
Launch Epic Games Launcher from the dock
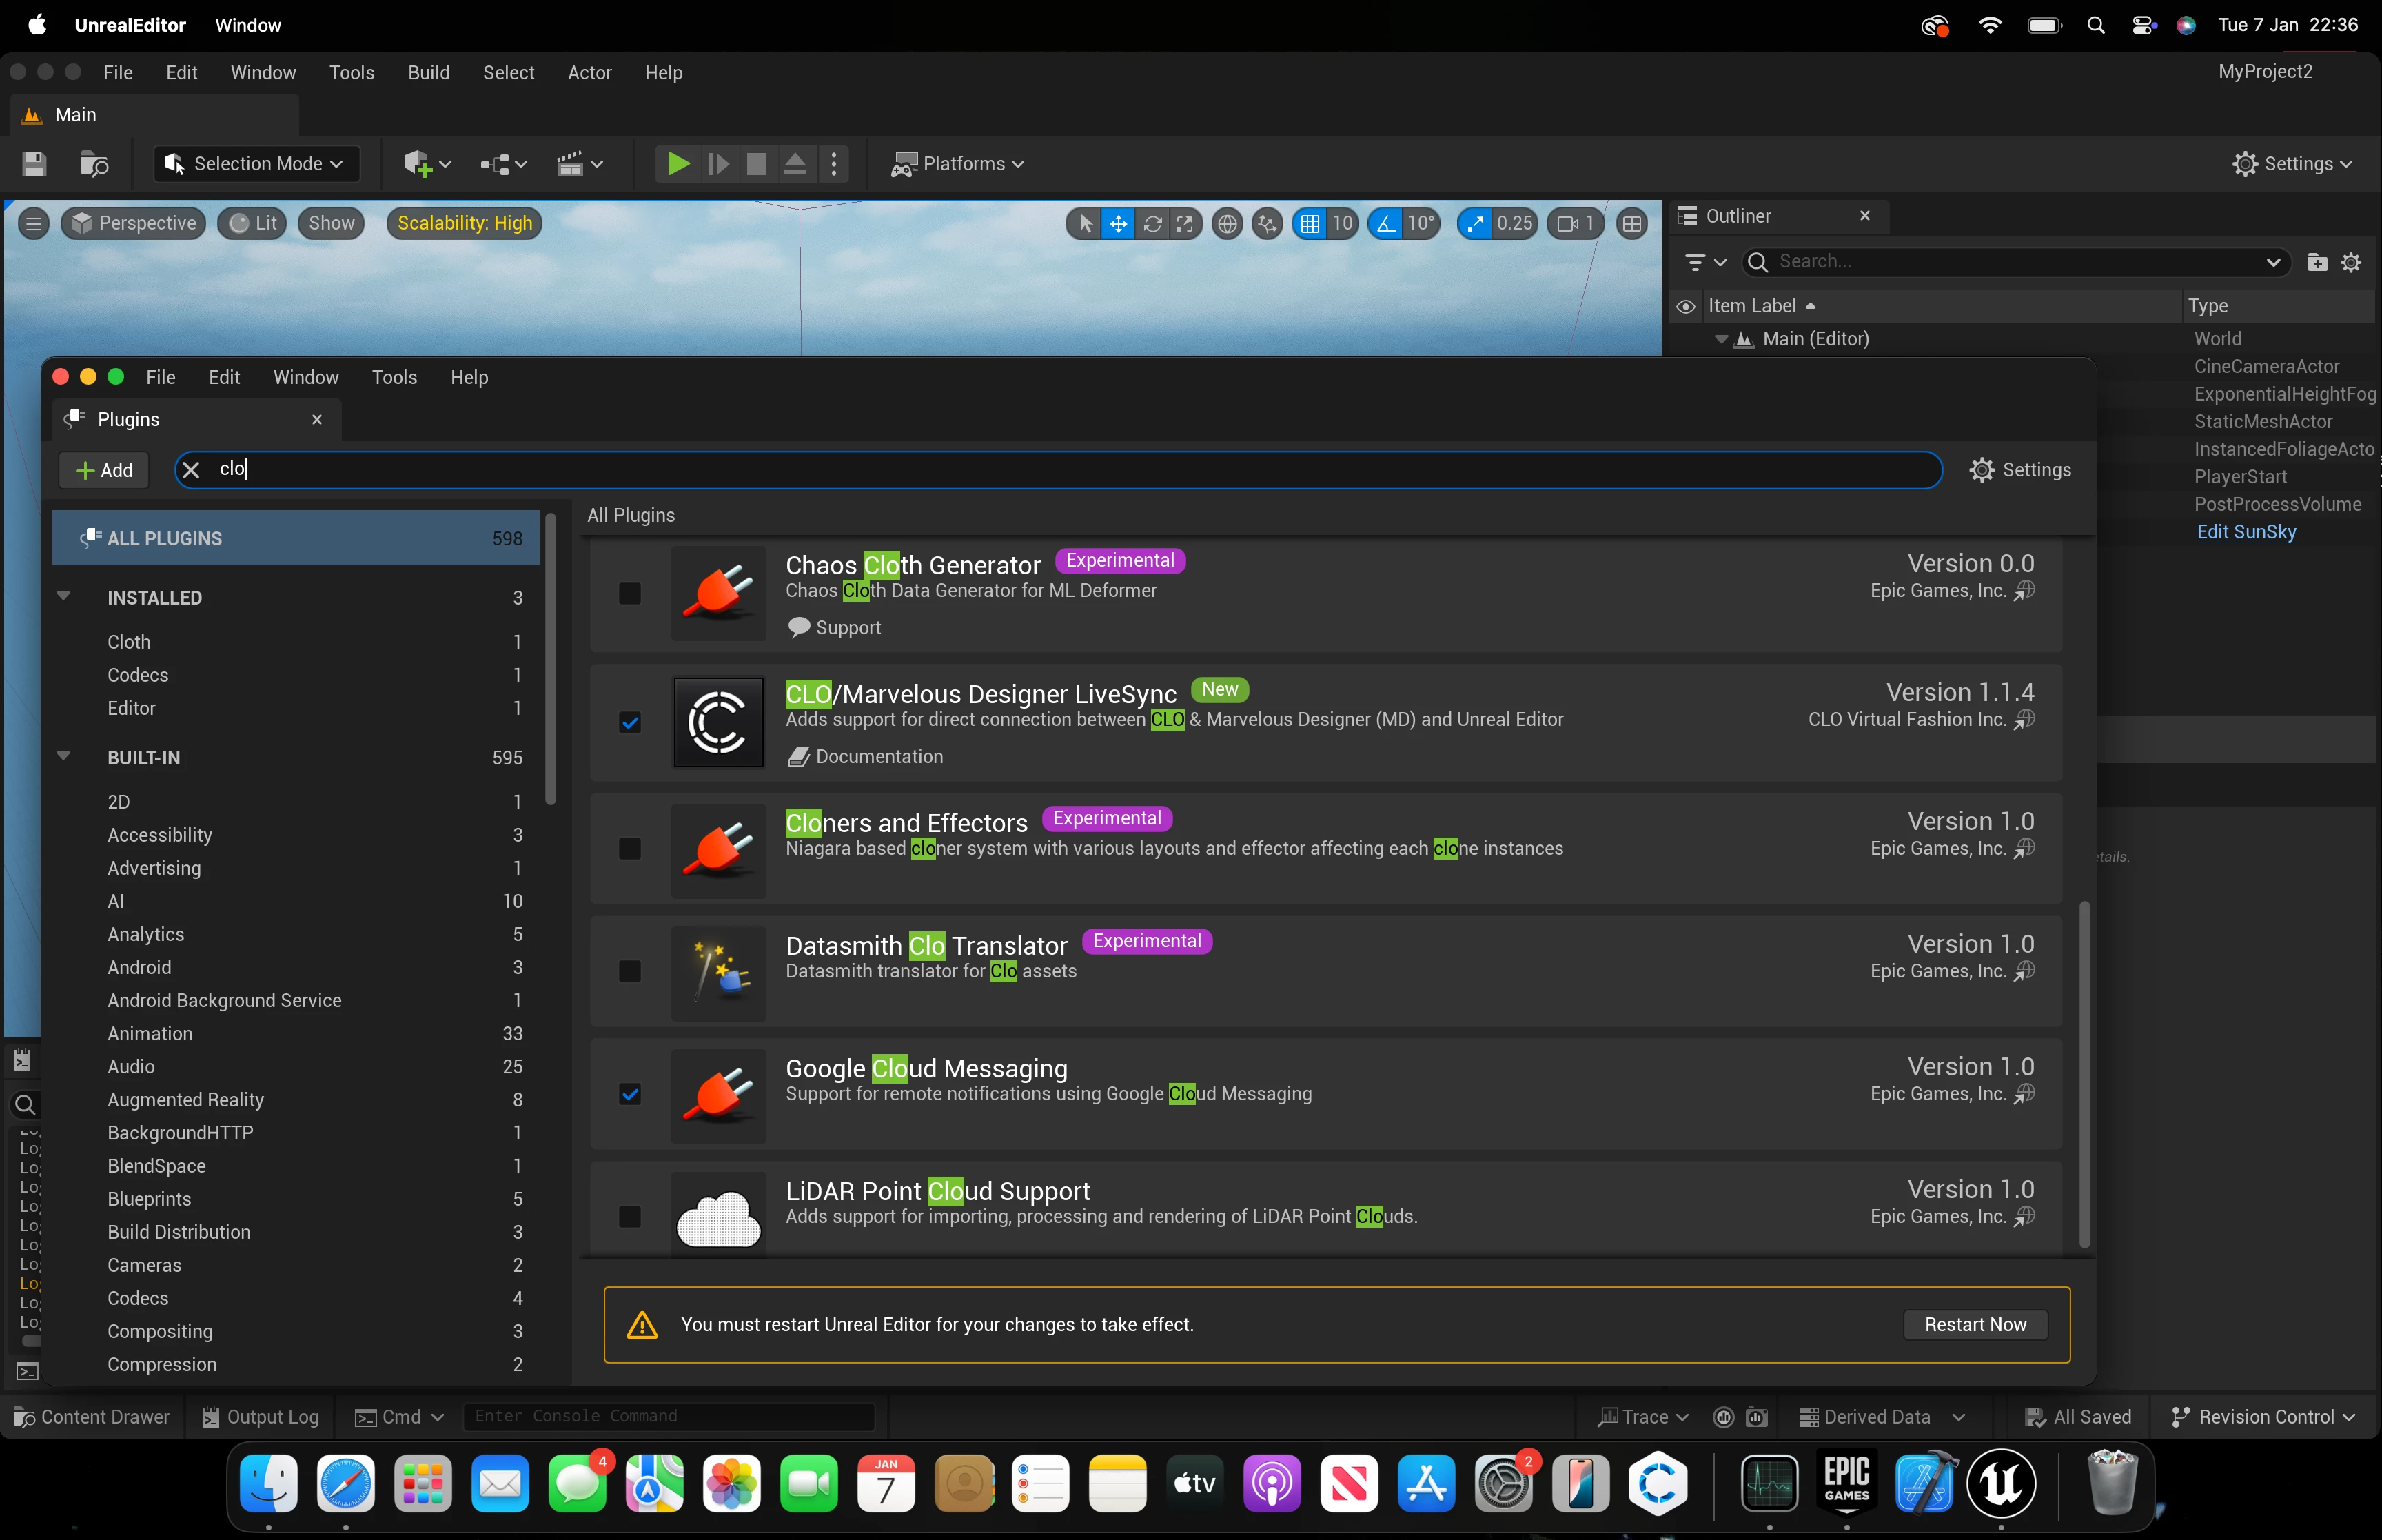(x=1846, y=1483)
